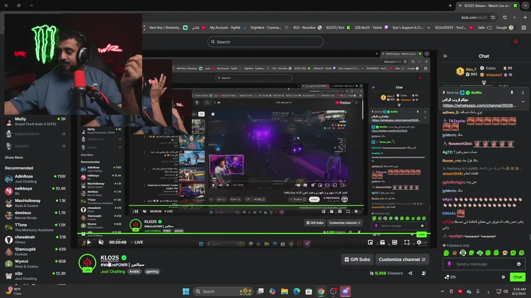Open the Google bookmark
The width and height of the screenshot is (531, 298).
[x=505, y=28]
